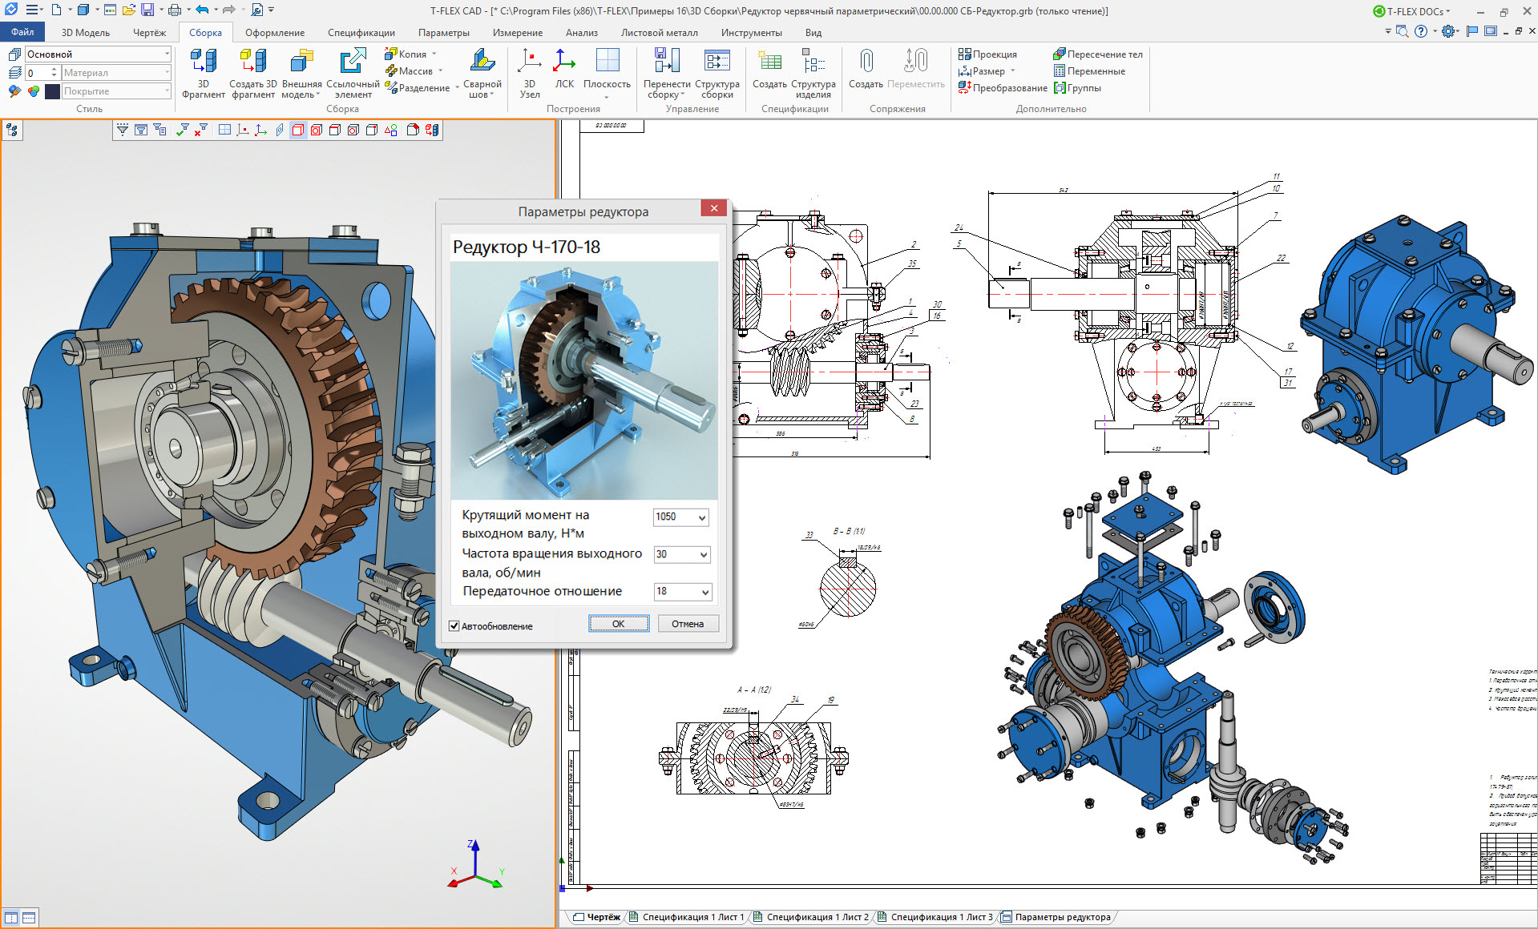Open the Структура изделия tool
Image resolution: width=1538 pixels, height=929 pixels.
pos(813,62)
